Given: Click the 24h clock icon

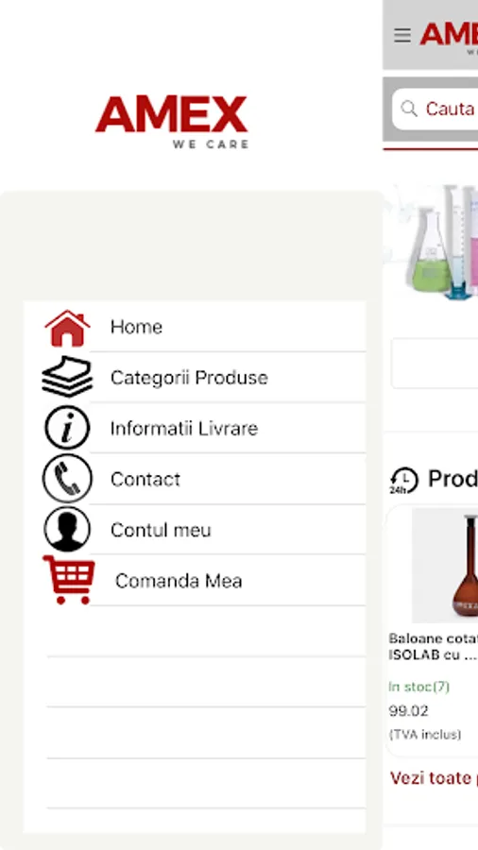Looking at the screenshot, I should pyautogui.click(x=403, y=481).
